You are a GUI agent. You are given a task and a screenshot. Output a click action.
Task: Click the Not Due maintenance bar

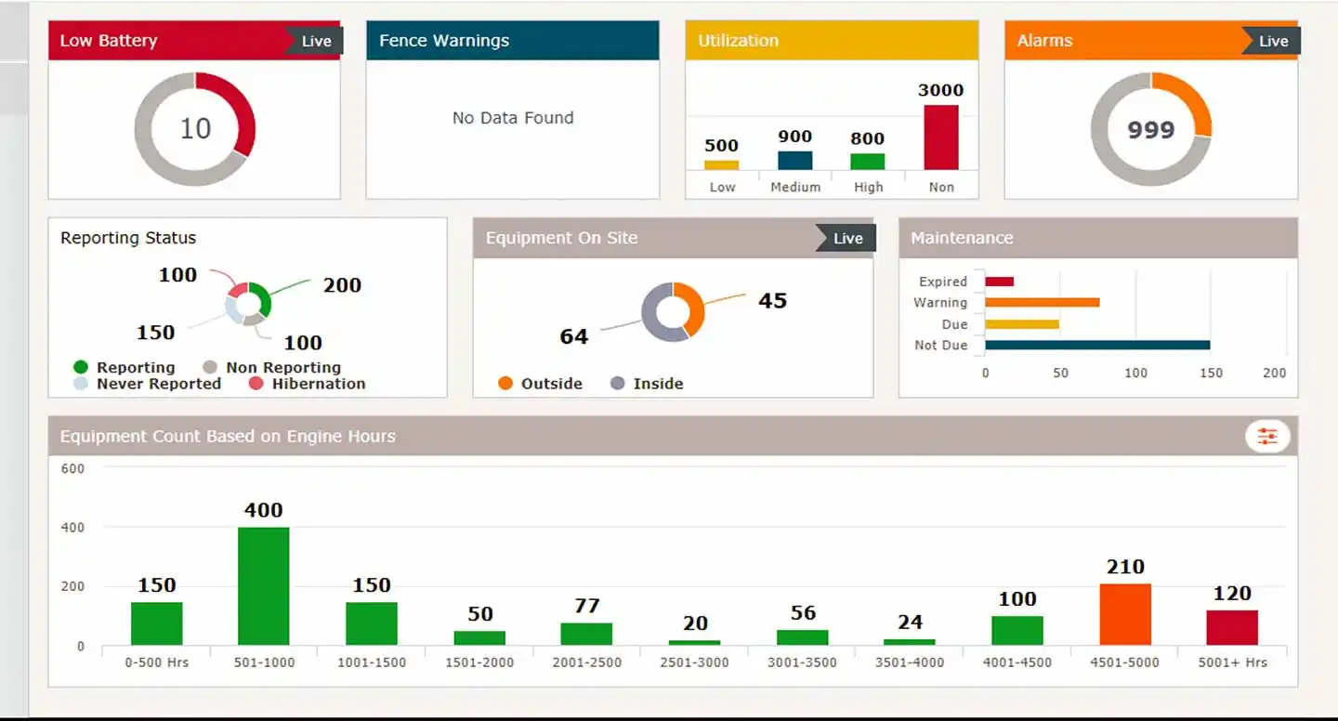pyautogui.click(x=1096, y=346)
